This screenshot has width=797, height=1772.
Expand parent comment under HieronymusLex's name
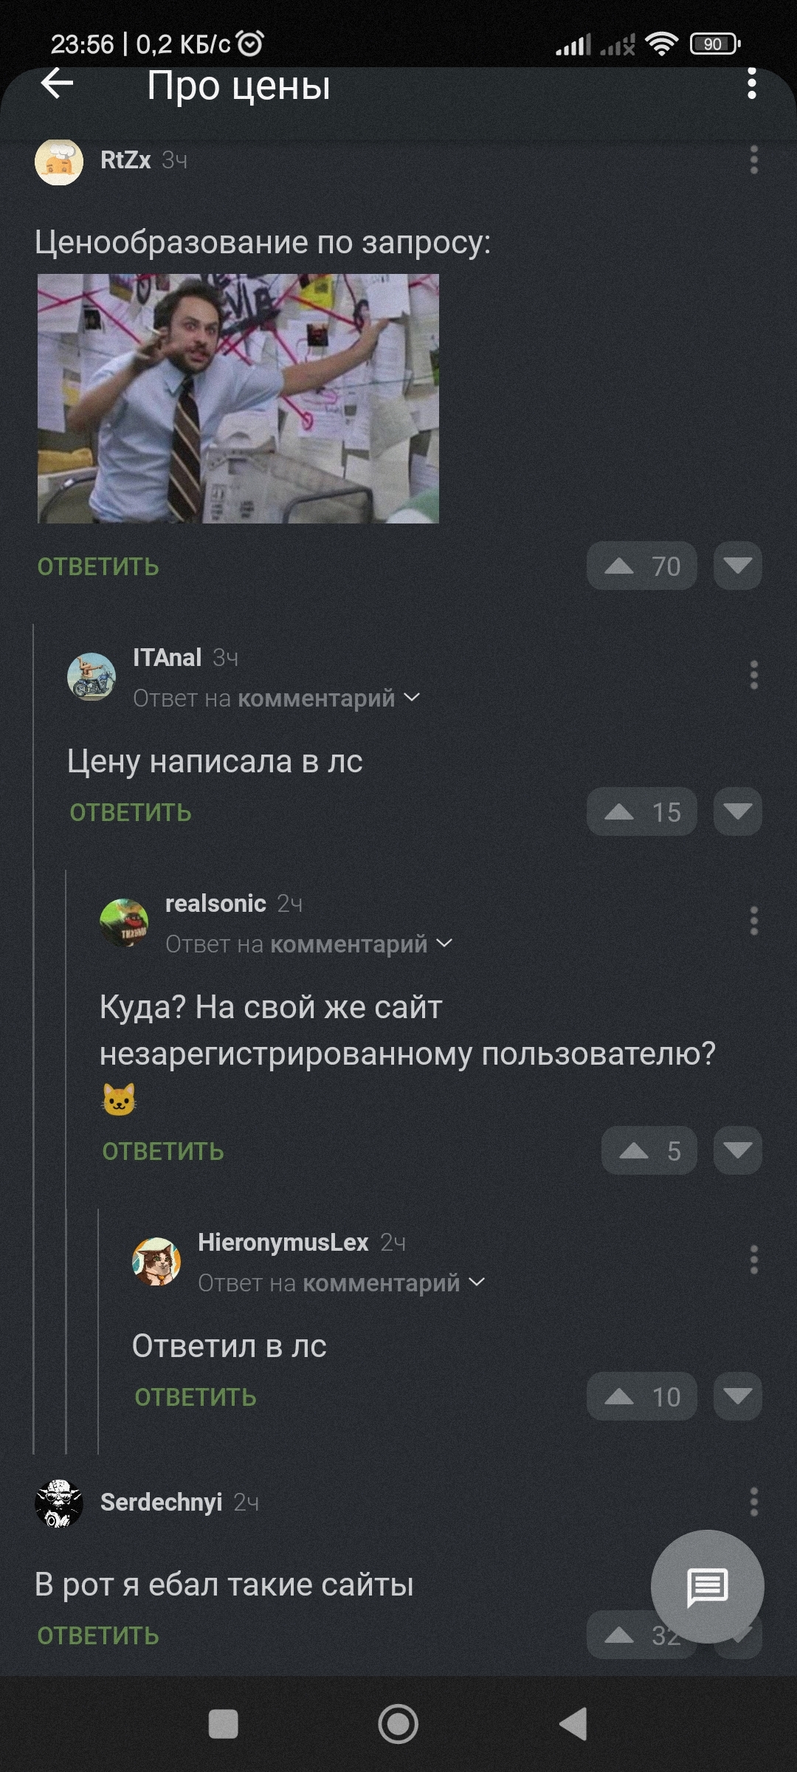(x=342, y=1282)
